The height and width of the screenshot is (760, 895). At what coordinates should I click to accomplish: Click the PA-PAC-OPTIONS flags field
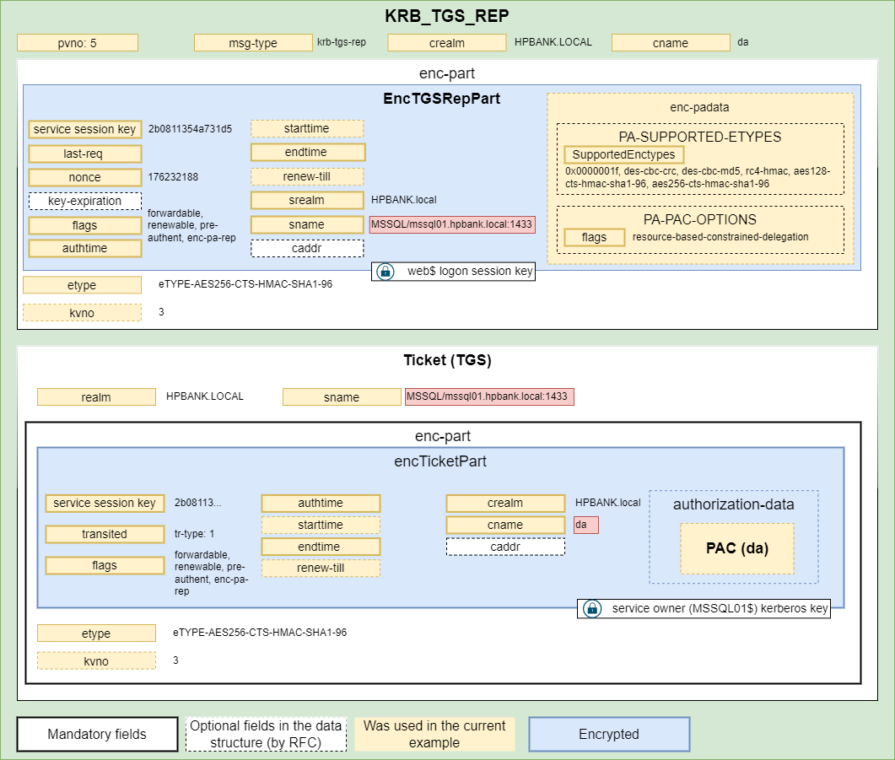tap(594, 237)
